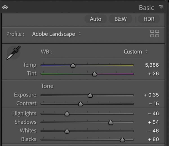Collapse the Basic panel with the triangle

[x=161, y=7]
